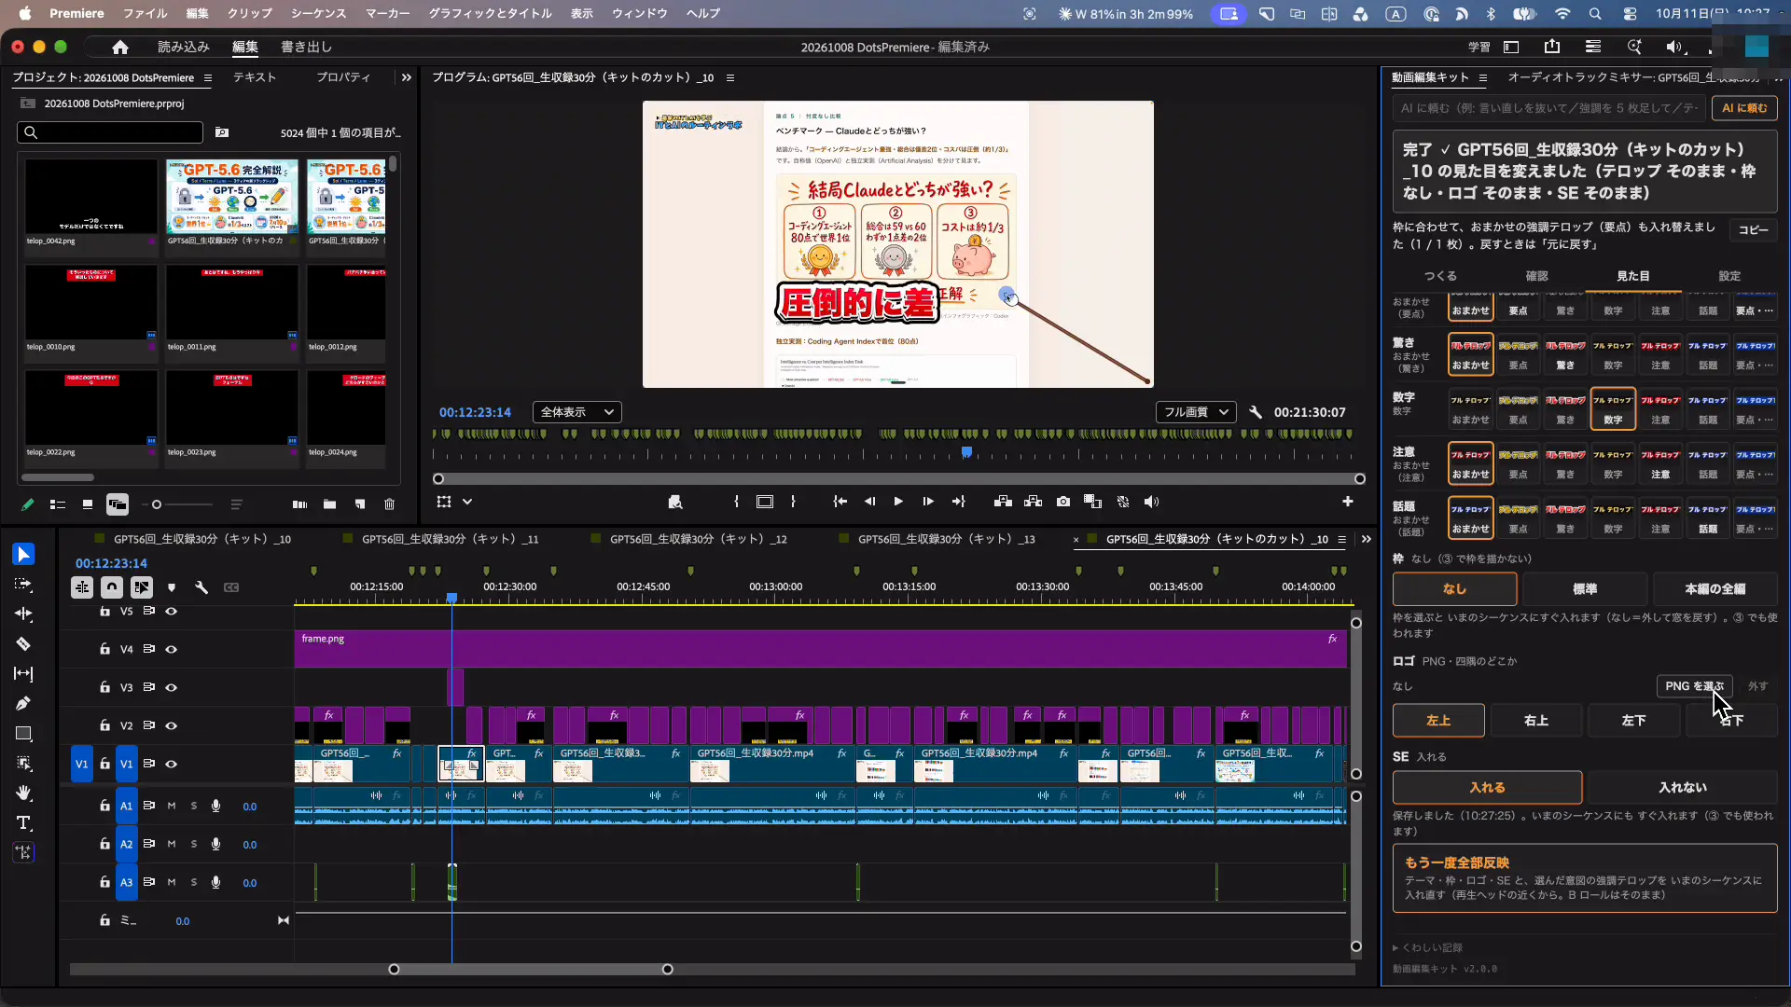
Task: Go to In point button
Action: [840, 502]
